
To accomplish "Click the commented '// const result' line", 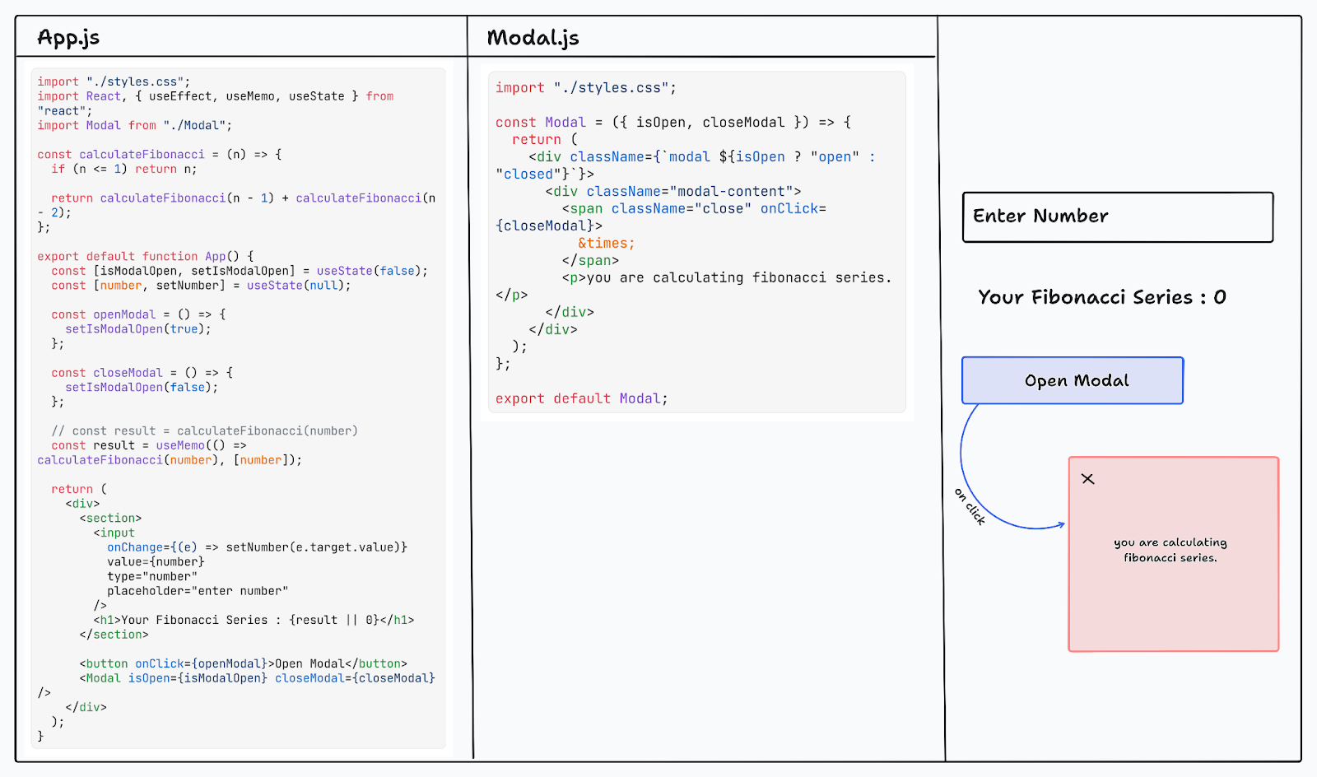I will coord(204,430).
